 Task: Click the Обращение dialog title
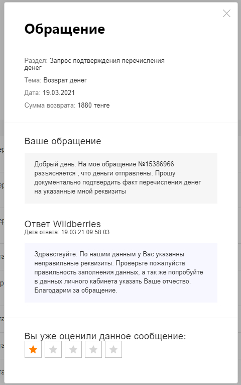point(65,29)
